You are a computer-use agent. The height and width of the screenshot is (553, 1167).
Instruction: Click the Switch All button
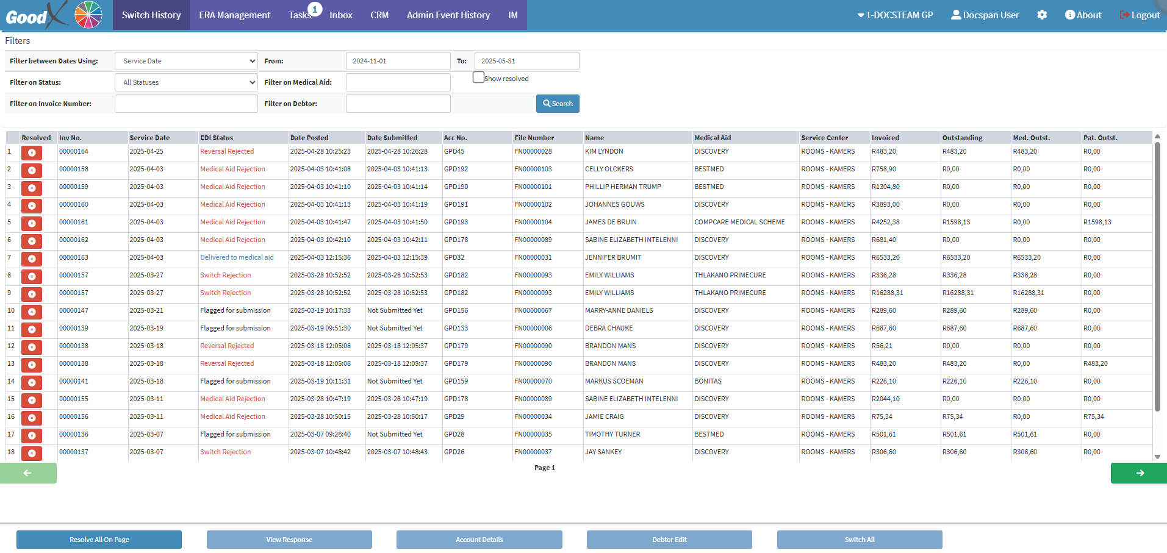click(860, 540)
